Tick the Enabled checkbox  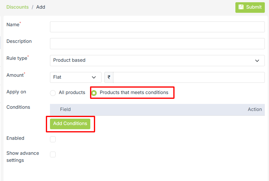53,139
